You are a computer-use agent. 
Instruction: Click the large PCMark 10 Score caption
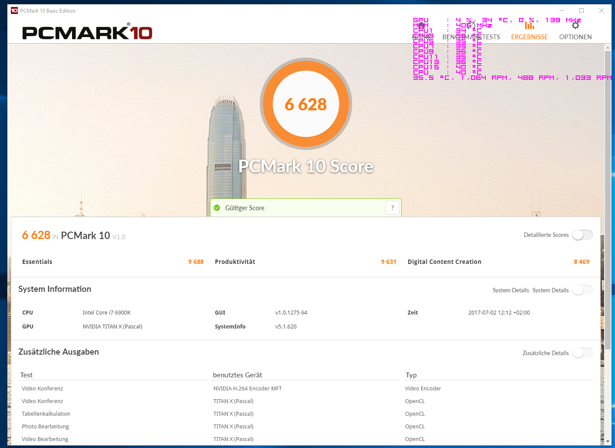click(x=306, y=166)
